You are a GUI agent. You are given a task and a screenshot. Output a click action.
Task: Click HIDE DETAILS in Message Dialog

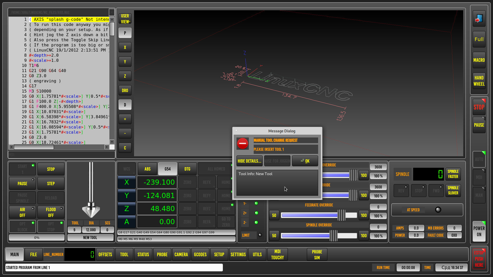point(250,161)
